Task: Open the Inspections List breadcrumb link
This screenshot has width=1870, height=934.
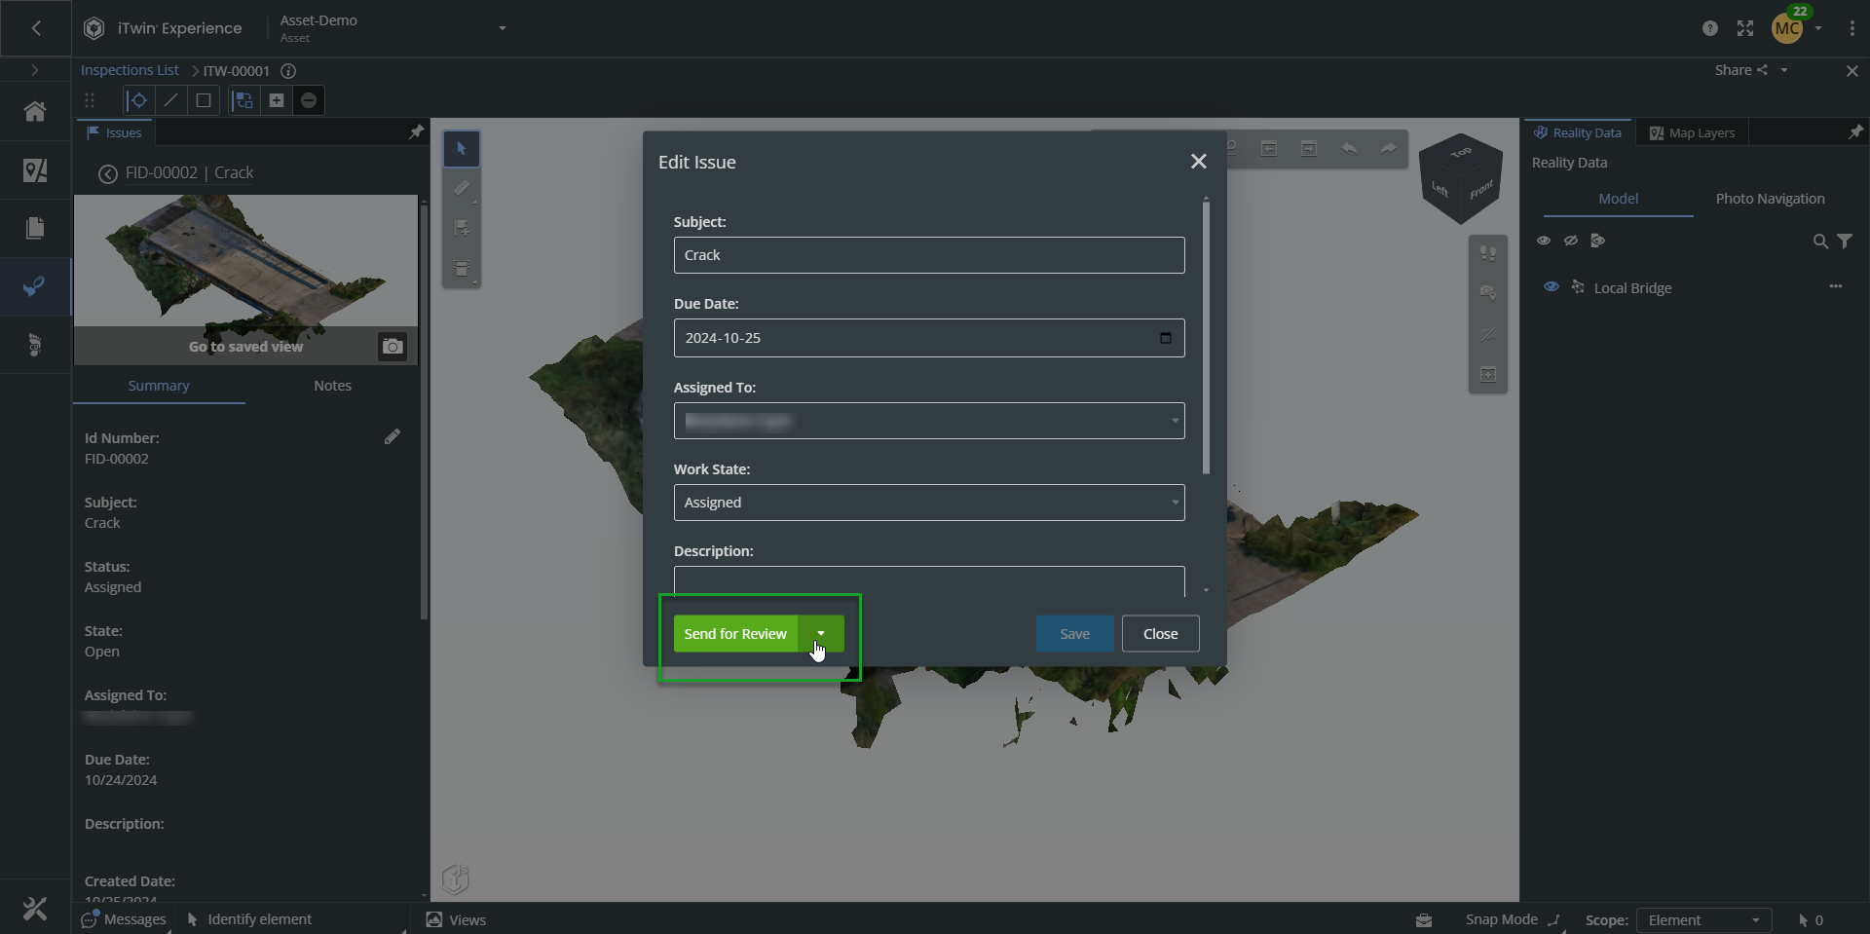Action: 130,70
